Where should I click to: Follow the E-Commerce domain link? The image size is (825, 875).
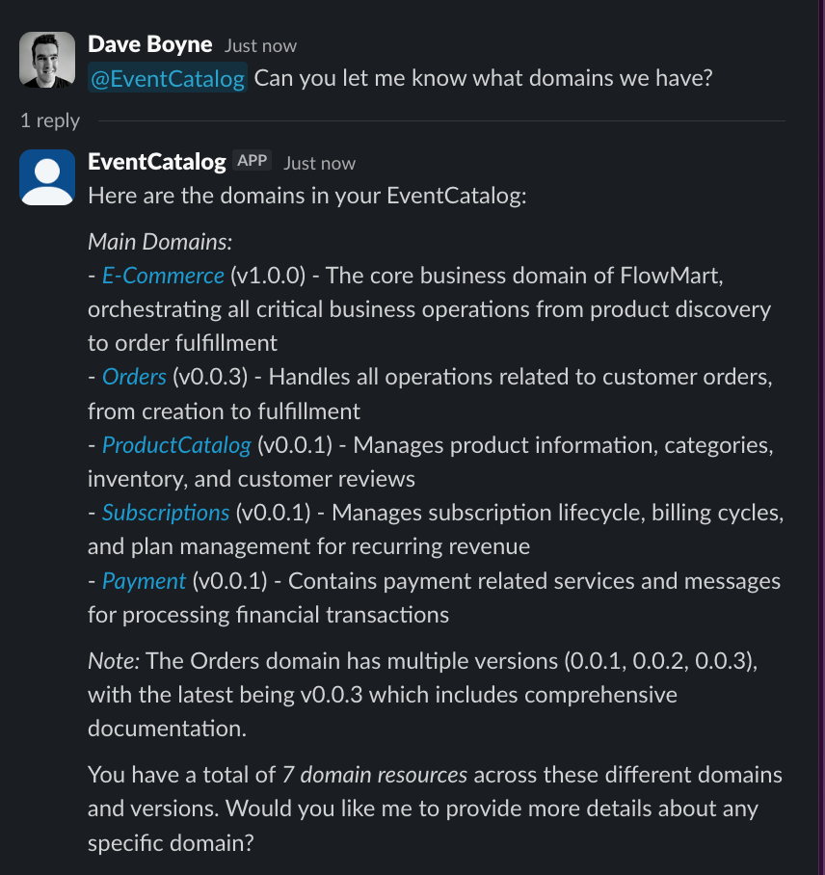tap(162, 275)
